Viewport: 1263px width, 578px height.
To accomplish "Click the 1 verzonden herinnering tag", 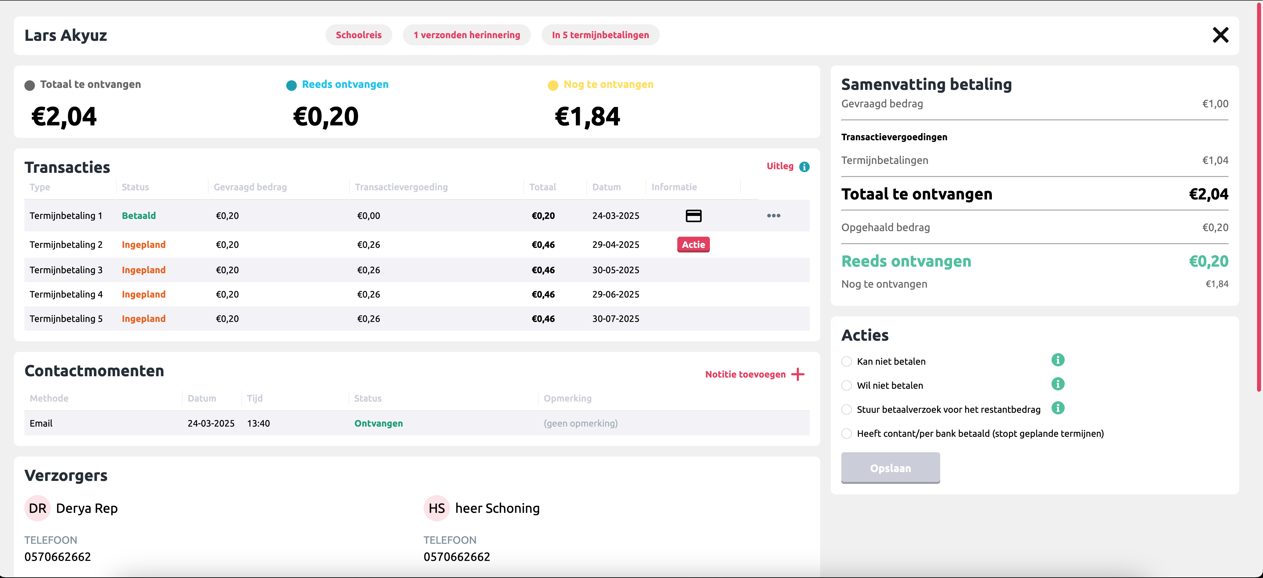I will 466,35.
